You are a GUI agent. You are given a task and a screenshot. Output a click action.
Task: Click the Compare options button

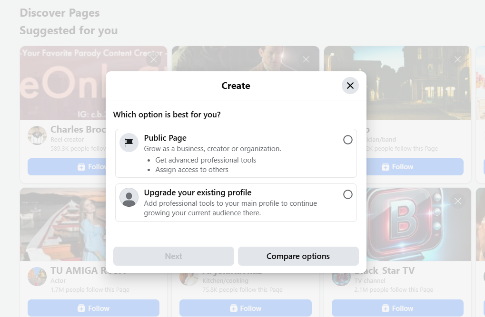click(x=298, y=256)
